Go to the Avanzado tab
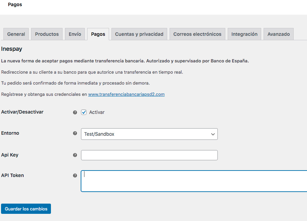 coord(279,34)
